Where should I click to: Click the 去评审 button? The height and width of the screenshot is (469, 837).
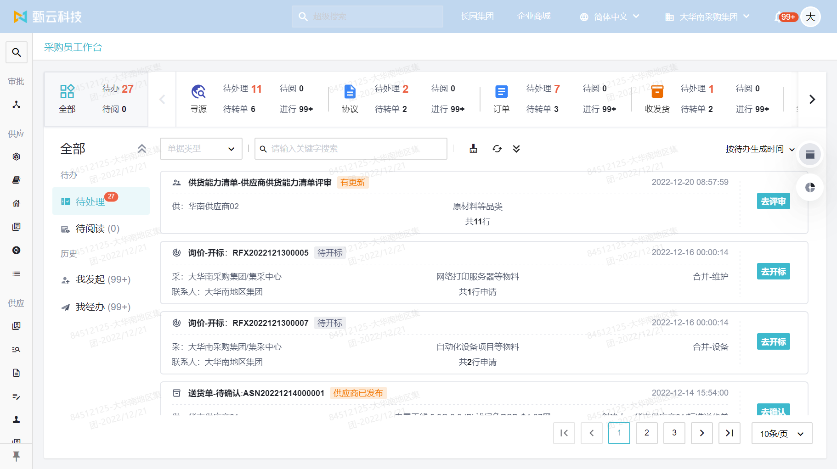[774, 201]
